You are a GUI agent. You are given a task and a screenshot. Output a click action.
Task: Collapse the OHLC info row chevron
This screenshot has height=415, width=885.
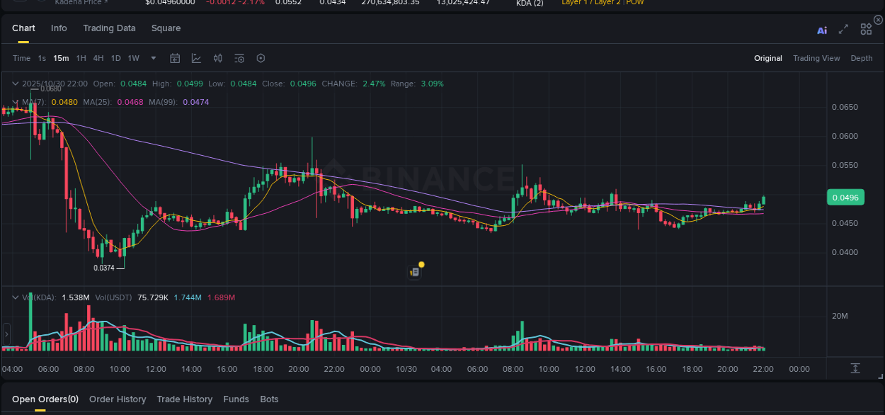15,83
